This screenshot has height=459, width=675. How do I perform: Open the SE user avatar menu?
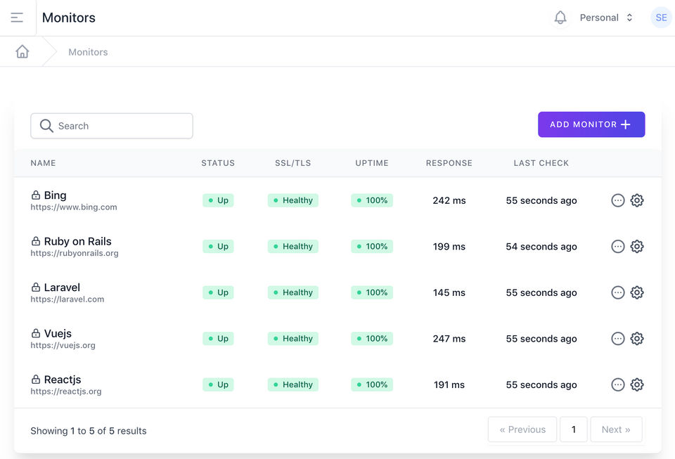(661, 18)
